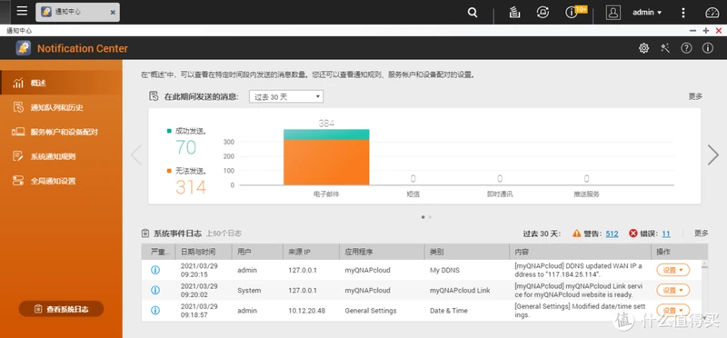The width and height of the screenshot is (727, 338).
Task: Expand the admin account dropdown
Action: pos(647,13)
